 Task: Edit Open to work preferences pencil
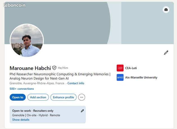[82, 111]
